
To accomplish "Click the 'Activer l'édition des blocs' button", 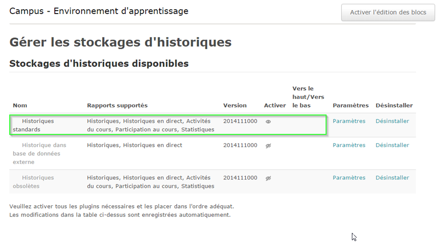I will click(x=388, y=13).
